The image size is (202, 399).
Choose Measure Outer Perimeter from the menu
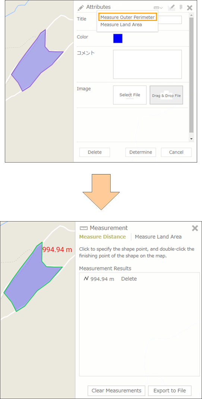127,17
